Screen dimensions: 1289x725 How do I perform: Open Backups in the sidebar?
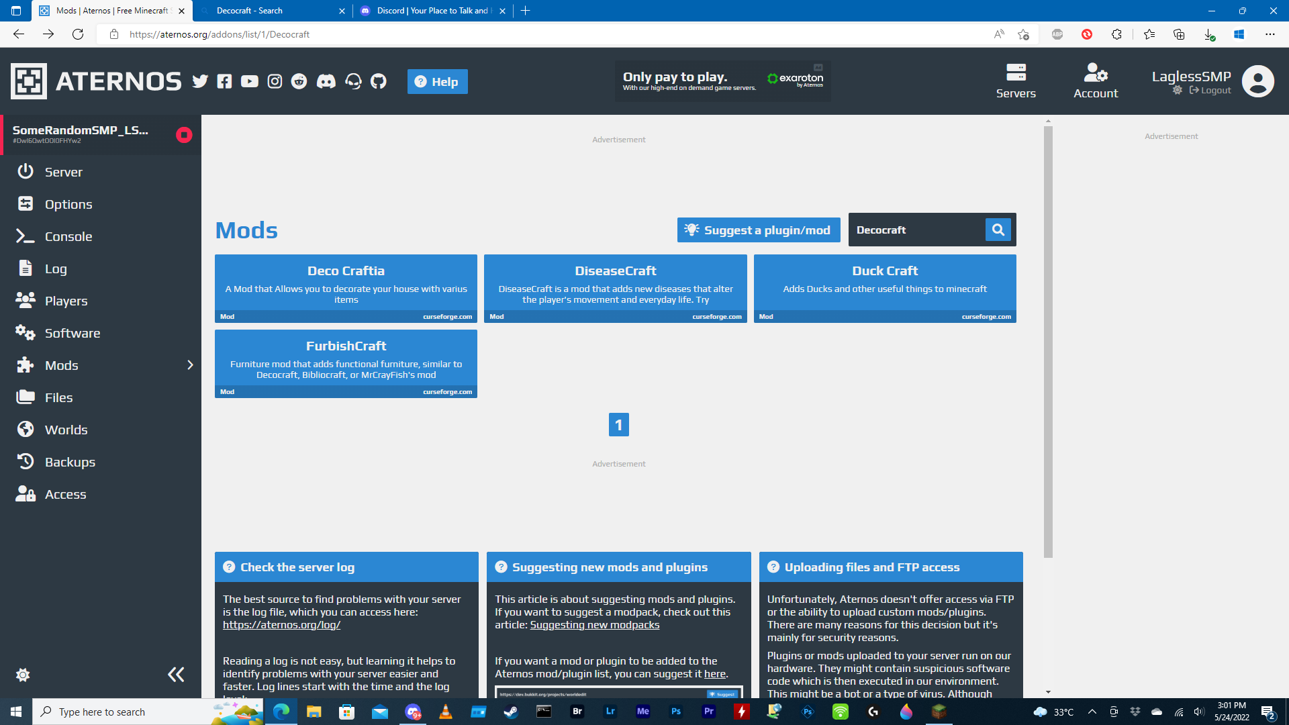[x=101, y=462]
